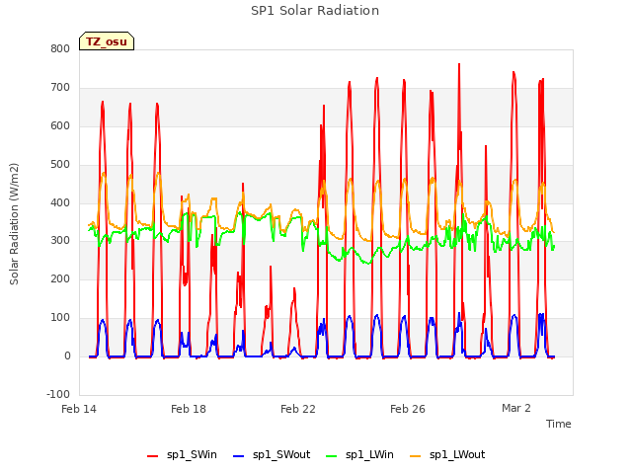This screenshot has width=632, height=474.
Task: Click the red sp1_SWin legend swatch
Action: pyautogui.click(x=153, y=456)
